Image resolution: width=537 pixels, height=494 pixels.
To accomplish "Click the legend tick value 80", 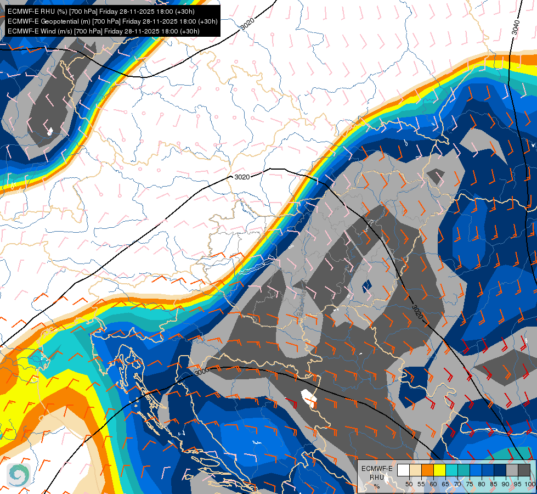I will pos(482,484).
